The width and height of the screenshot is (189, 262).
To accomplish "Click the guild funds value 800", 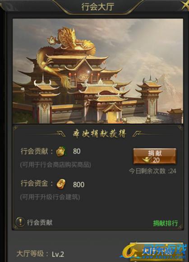I will 78,184.
